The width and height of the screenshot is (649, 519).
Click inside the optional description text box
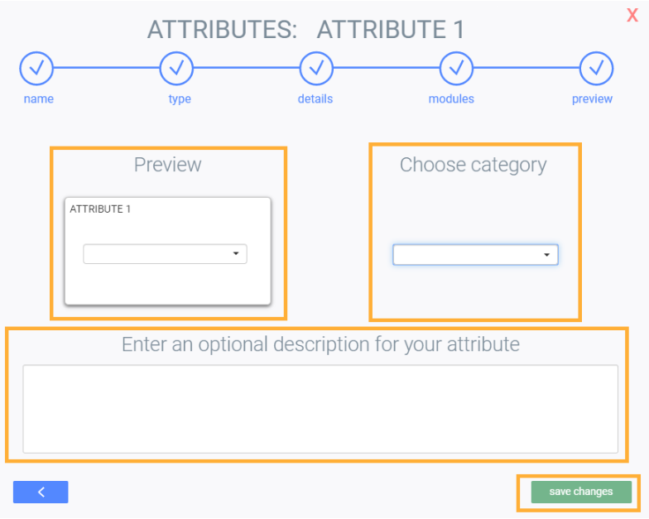click(320, 409)
